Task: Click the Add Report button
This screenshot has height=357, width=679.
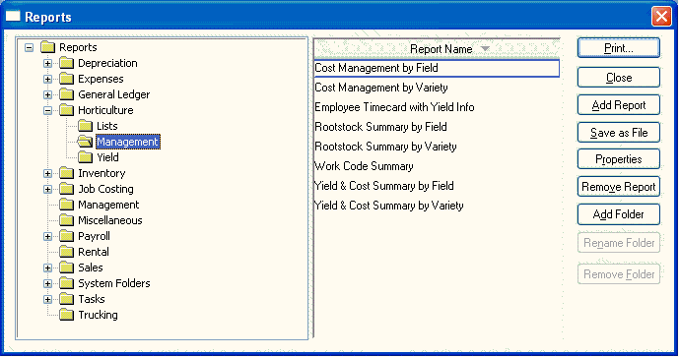Action: pyautogui.click(x=618, y=105)
